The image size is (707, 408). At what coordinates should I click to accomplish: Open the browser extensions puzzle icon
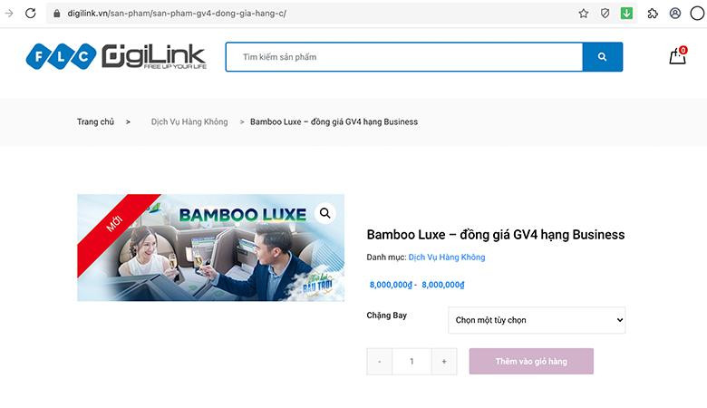click(x=653, y=14)
